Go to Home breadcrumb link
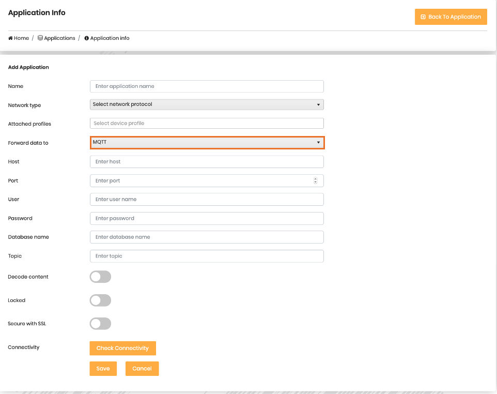This screenshot has height=394, width=497. tap(21, 38)
